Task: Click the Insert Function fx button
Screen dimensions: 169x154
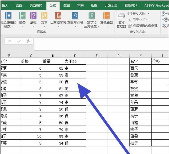Action: tap(28, 41)
